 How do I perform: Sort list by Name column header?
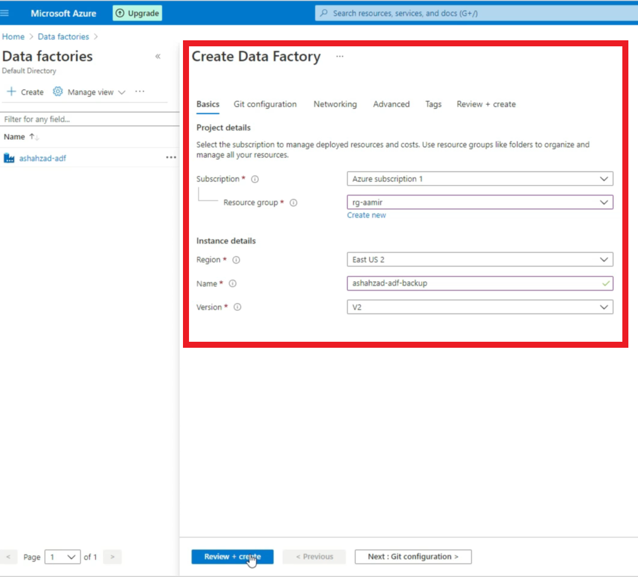[x=21, y=137]
